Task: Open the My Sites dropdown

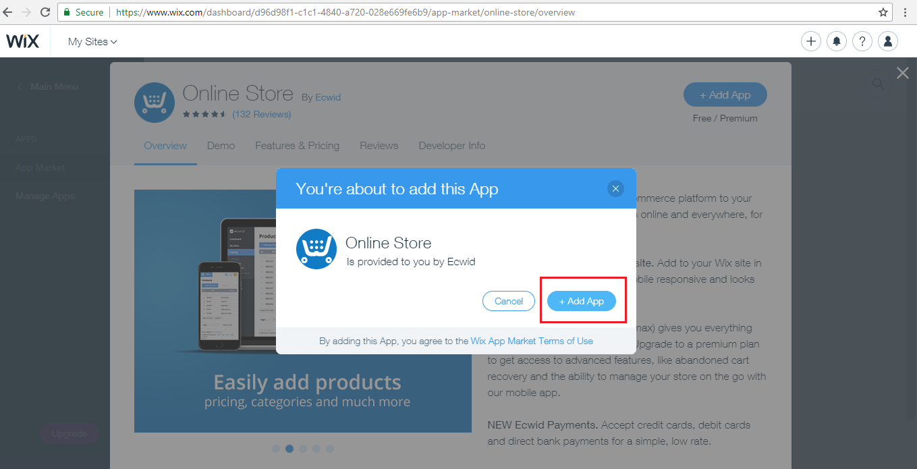Action: [92, 42]
